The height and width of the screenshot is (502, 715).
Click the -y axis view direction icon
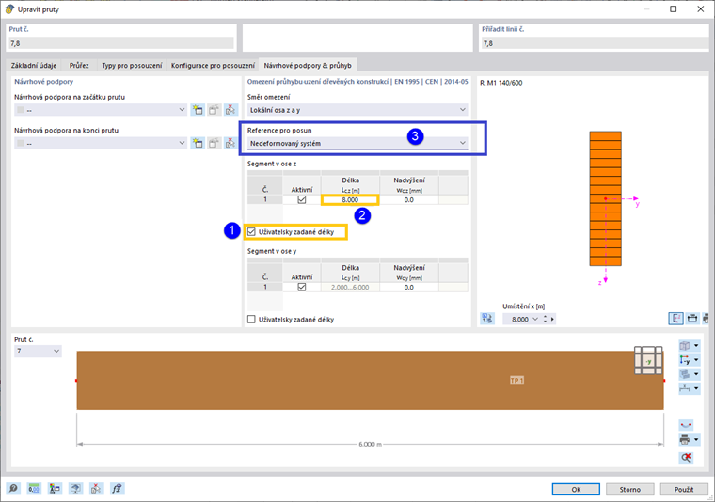tap(685, 360)
